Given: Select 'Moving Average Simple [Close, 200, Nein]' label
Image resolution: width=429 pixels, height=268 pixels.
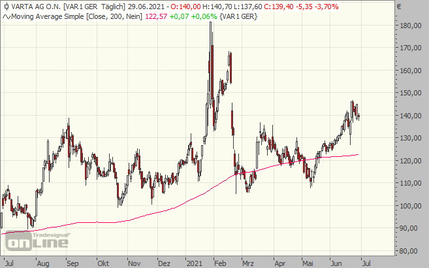Looking at the screenshot, I should [x=77, y=17].
